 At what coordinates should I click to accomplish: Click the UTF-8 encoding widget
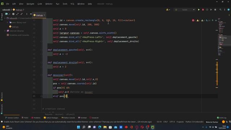click(x=172, y=122)
